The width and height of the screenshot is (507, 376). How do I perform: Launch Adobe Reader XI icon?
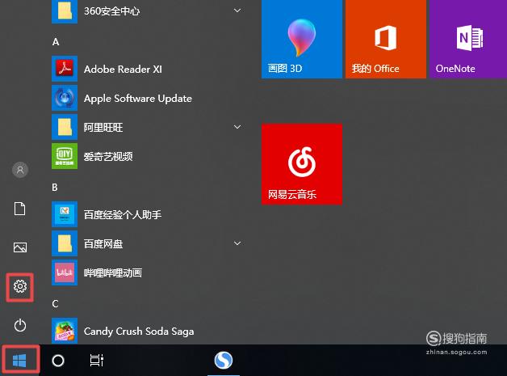(x=65, y=69)
